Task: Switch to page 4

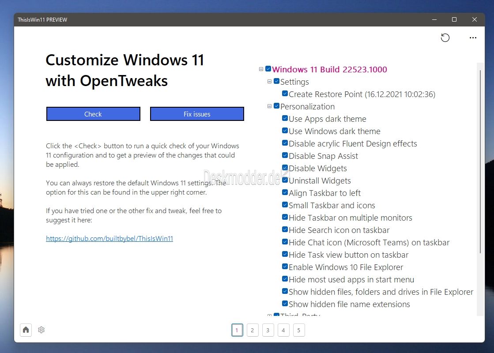Action: pos(283,330)
